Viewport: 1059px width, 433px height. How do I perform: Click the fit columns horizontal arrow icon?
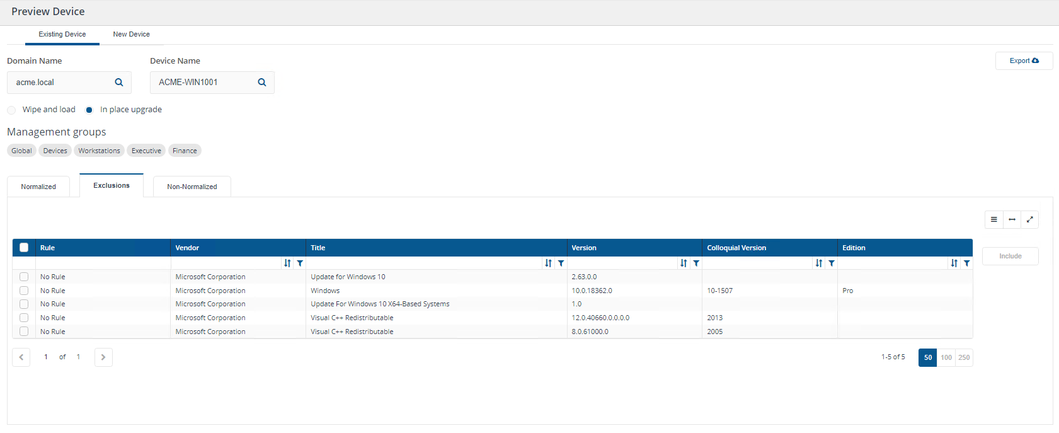point(1012,219)
